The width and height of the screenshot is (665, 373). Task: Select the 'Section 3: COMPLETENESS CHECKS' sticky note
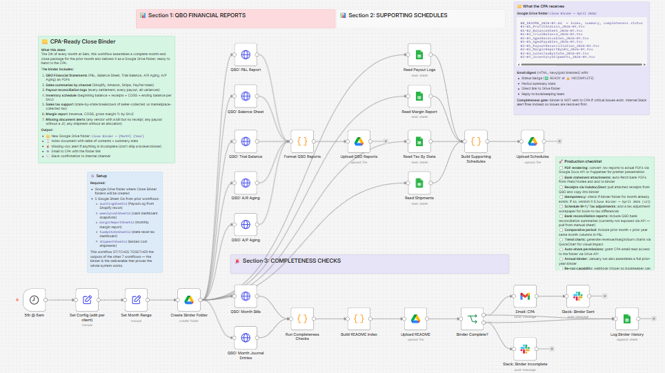click(x=370, y=263)
